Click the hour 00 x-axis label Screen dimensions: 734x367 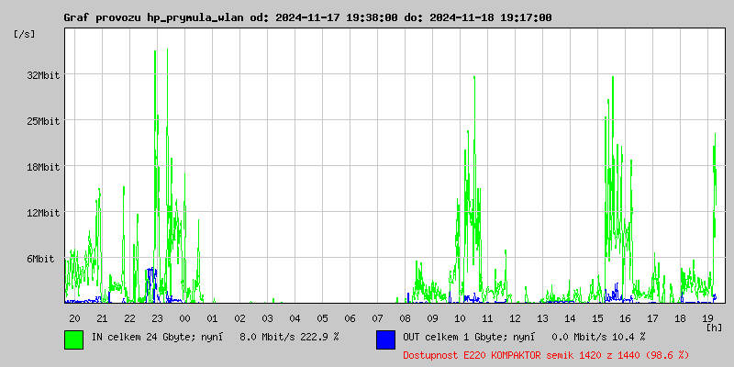[x=184, y=318]
